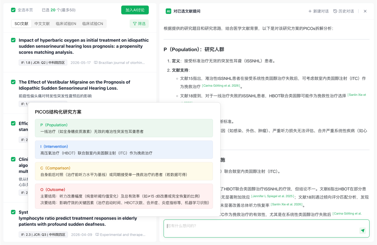Uncheck the Vestibular Migraine article checkbox
The width and height of the screenshot is (377, 245).
(13, 82)
